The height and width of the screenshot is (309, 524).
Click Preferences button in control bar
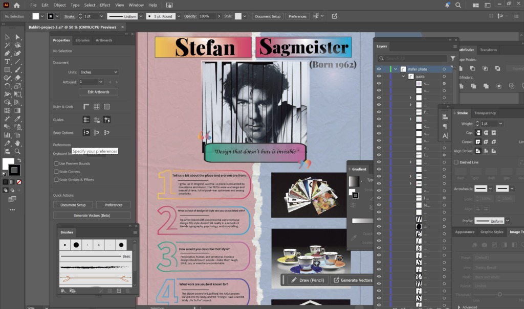point(297,16)
